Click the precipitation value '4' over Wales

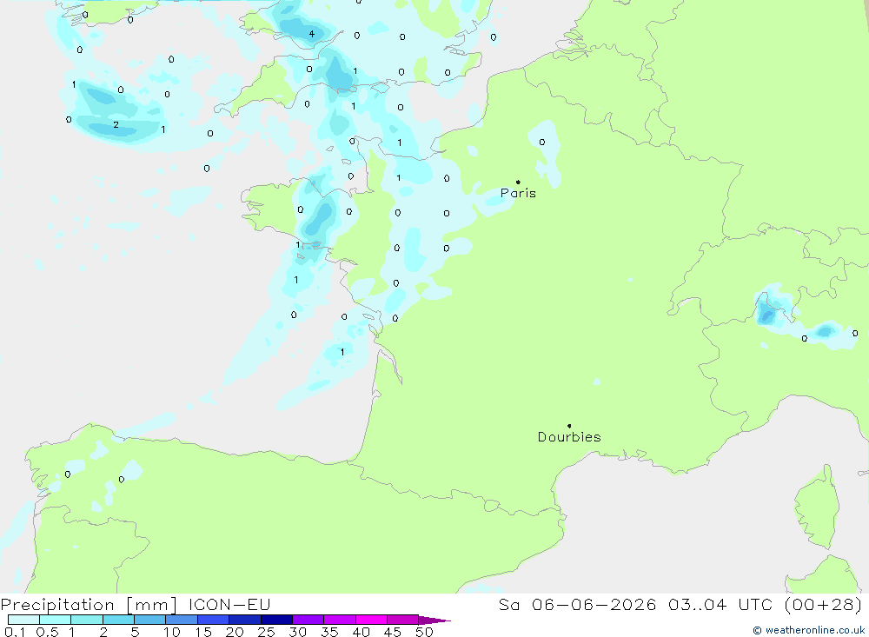(x=311, y=35)
